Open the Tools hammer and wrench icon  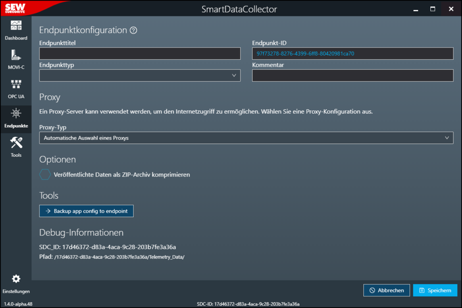(16, 143)
